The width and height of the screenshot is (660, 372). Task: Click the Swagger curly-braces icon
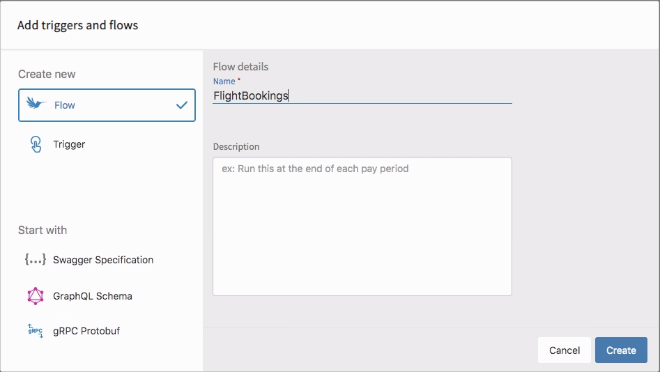tap(36, 260)
